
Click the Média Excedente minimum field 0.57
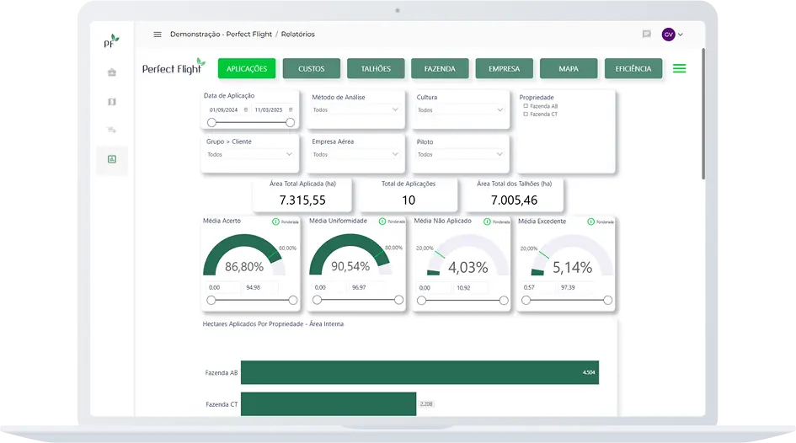537,288
